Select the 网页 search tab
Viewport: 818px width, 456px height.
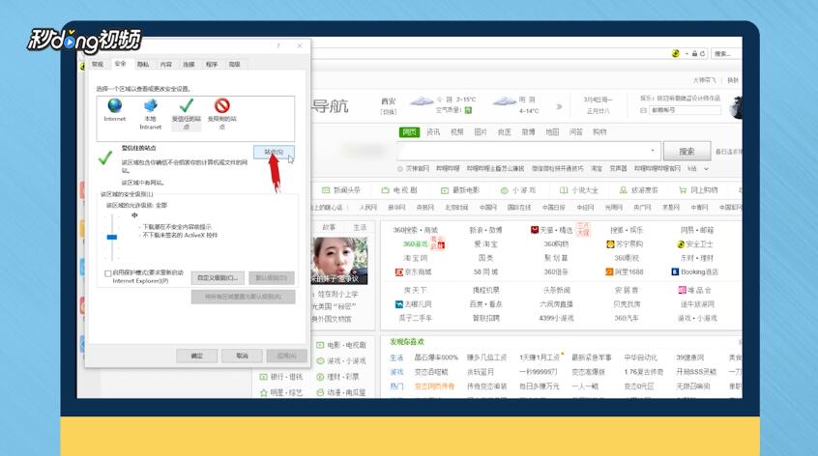(x=410, y=131)
